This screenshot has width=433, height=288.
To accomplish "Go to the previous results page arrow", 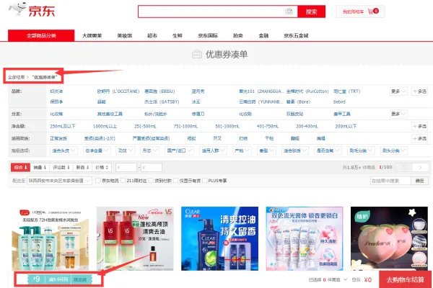I will (404, 167).
